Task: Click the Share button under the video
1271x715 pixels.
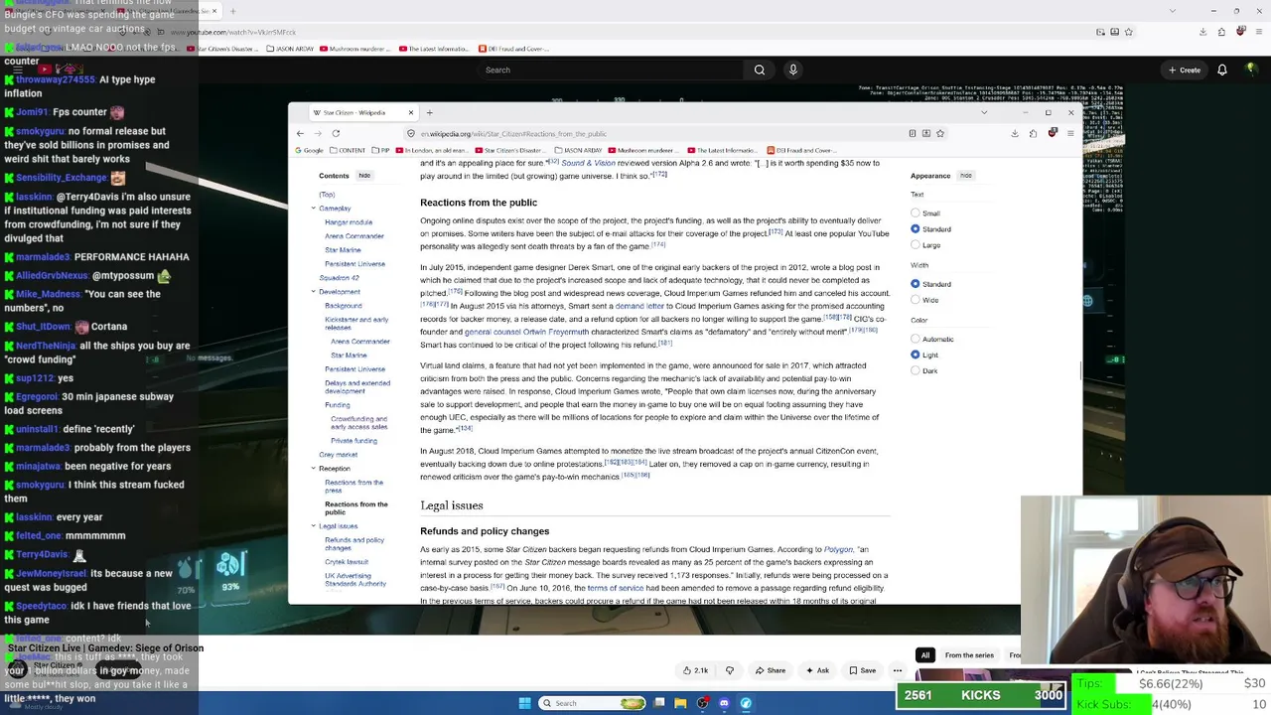Action: [x=771, y=670]
